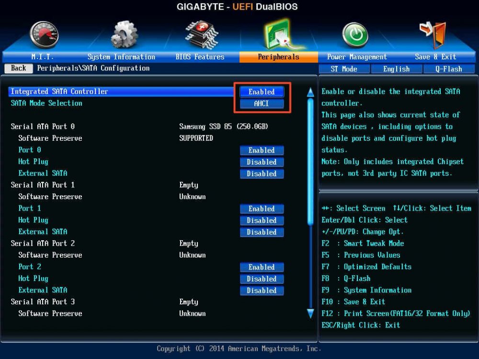Click Empty value for Serial ATA Port 1
Image resolution: width=479 pixels, height=359 pixels.
(188, 185)
